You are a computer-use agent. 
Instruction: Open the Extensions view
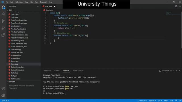(x=3, y=35)
